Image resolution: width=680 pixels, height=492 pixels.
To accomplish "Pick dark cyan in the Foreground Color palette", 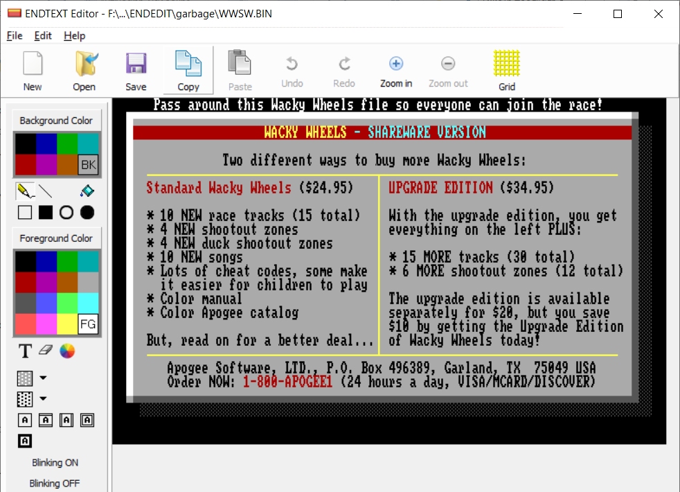I will point(88,262).
